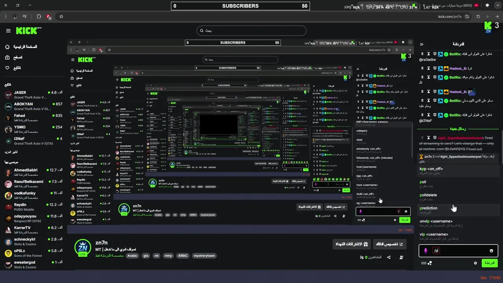Select the vip <username> command

tap(459, 236)
